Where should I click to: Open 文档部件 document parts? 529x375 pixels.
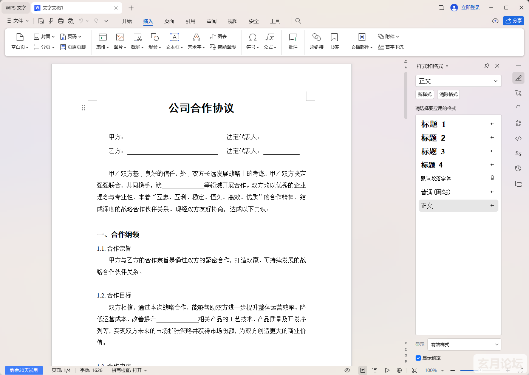pyautogui.click(x=362, y=42)
